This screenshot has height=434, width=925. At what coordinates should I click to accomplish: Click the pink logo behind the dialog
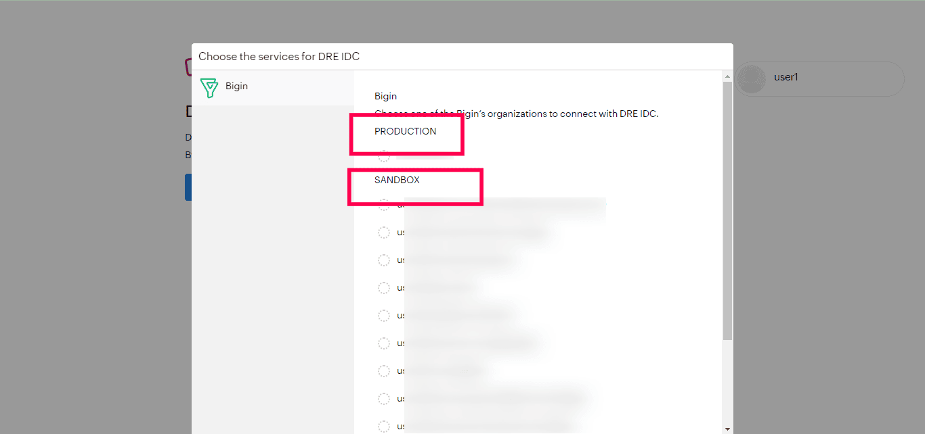(x=188, y=66)
